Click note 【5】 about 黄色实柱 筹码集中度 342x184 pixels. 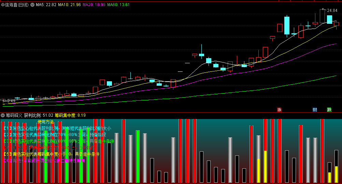point(52,154)
